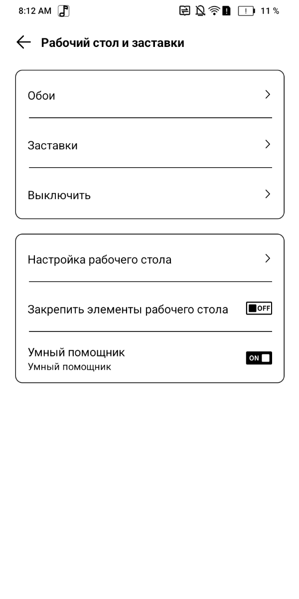
Task: Open the Обои menu item
Action: click(x=42, y=95)
